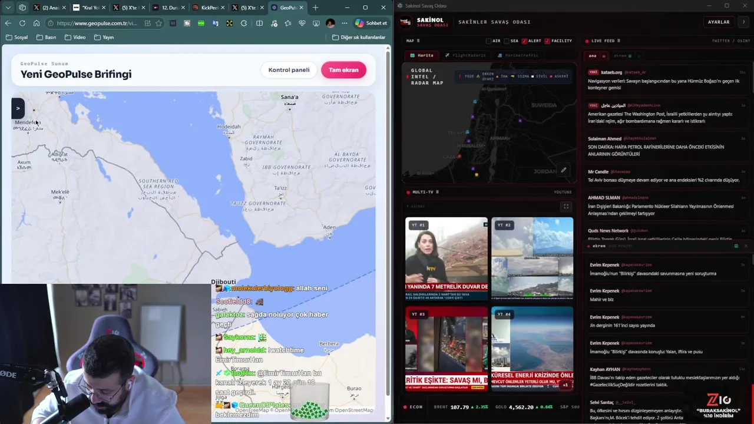
Task: Click the Sohbet et Copilot button
Action: tap(371, 23)
